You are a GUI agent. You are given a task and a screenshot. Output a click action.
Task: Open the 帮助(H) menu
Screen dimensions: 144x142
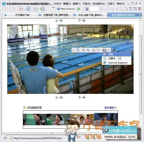pos(121,4)
